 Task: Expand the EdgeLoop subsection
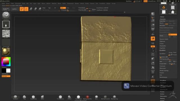click(x=162, y=41)
